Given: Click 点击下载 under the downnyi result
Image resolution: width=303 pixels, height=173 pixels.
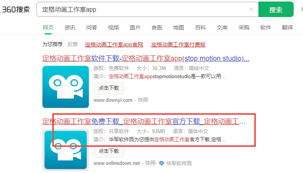Looking at the screenshot, I should (x=109, y=88).
